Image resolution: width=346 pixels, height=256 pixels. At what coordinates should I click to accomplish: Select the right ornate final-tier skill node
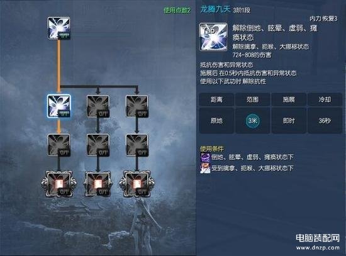coord(137,184)
